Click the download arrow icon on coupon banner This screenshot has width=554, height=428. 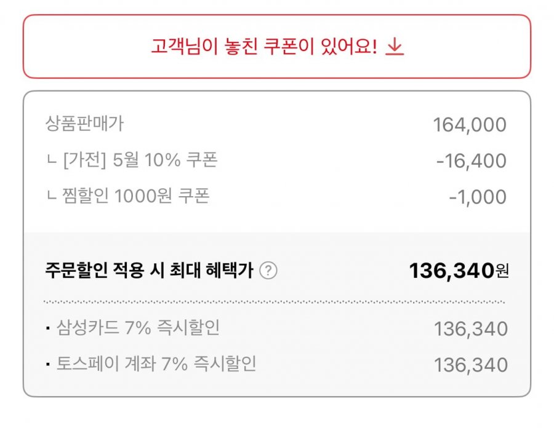(x=395, y=47)
